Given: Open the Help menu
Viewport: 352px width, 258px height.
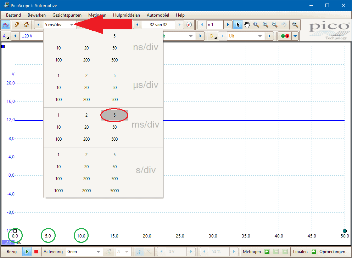Looking at the screenshot, I should 180,15.
